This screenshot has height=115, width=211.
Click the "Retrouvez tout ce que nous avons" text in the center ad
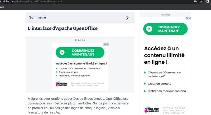click(88, 84)
